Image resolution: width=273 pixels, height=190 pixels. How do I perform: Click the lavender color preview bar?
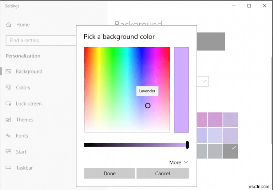tap(181, 90)
